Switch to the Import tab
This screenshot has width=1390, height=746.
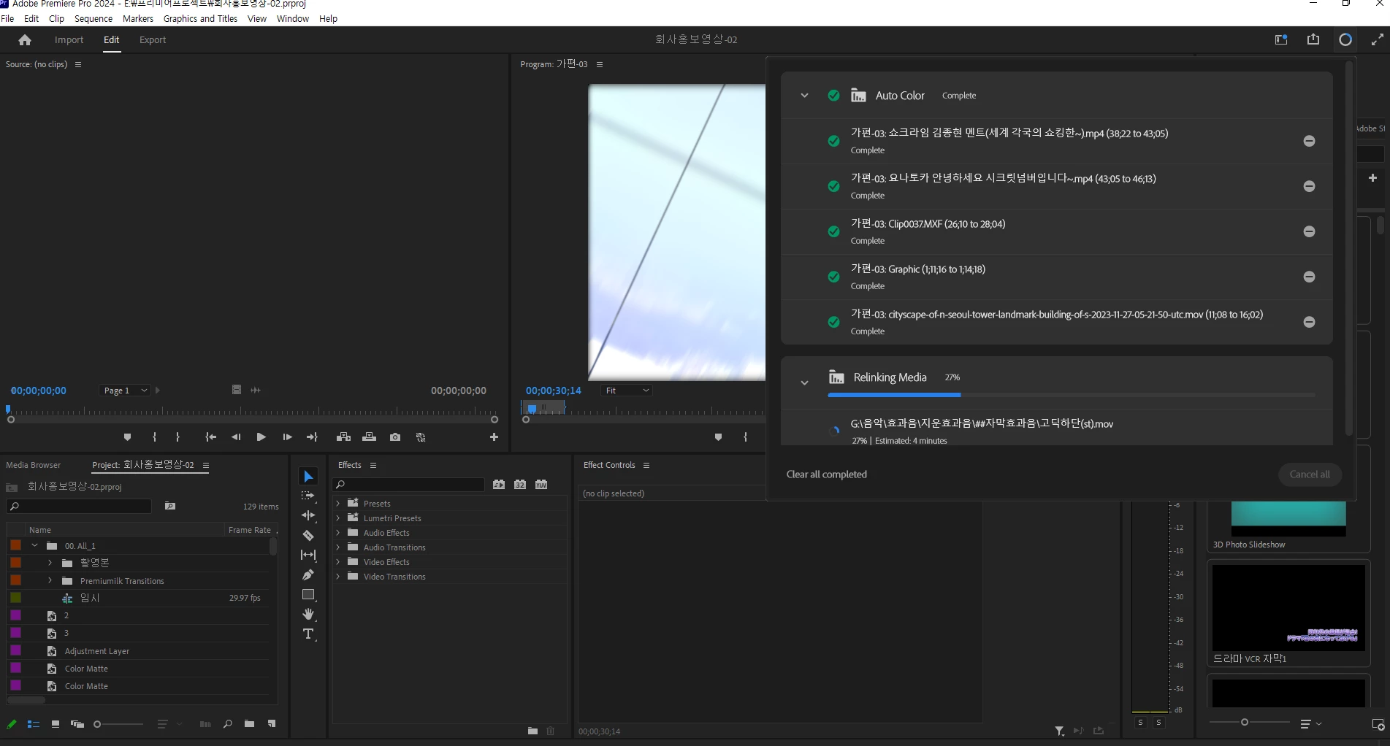click(x=69, y=40)
